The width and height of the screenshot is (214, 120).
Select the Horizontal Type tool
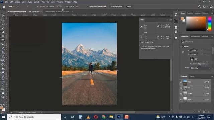3,81
